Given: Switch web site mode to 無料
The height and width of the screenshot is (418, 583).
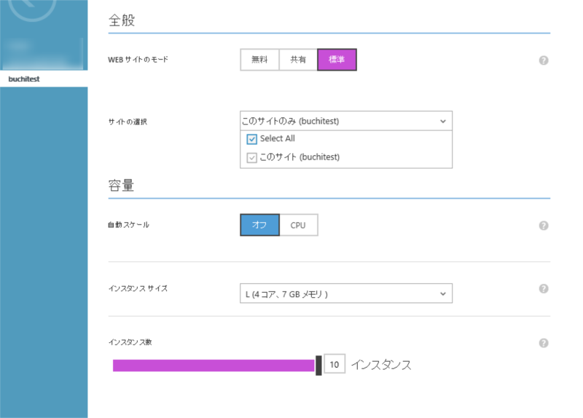Looking at the screenshot, I should pos(259,60).
